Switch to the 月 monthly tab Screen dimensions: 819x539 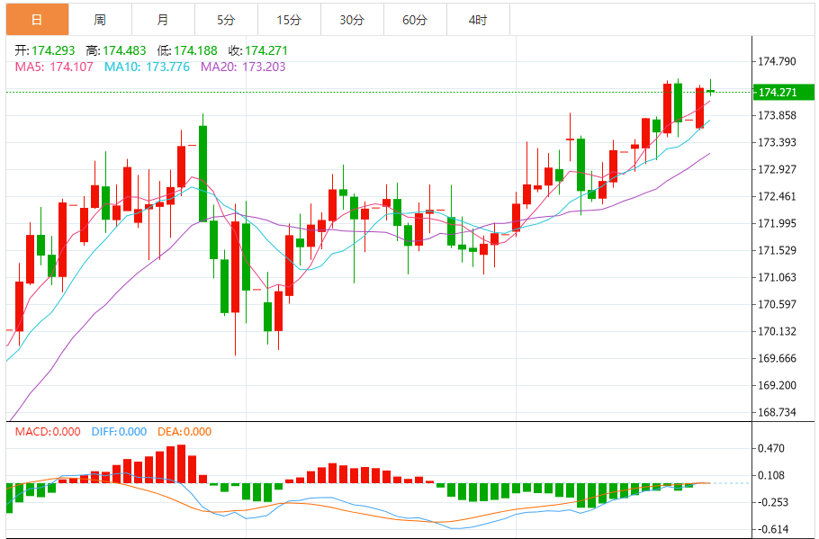point(163,20)
